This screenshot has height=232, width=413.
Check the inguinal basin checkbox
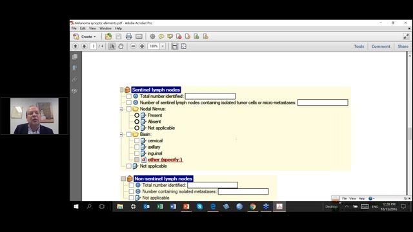pos(137,153)
